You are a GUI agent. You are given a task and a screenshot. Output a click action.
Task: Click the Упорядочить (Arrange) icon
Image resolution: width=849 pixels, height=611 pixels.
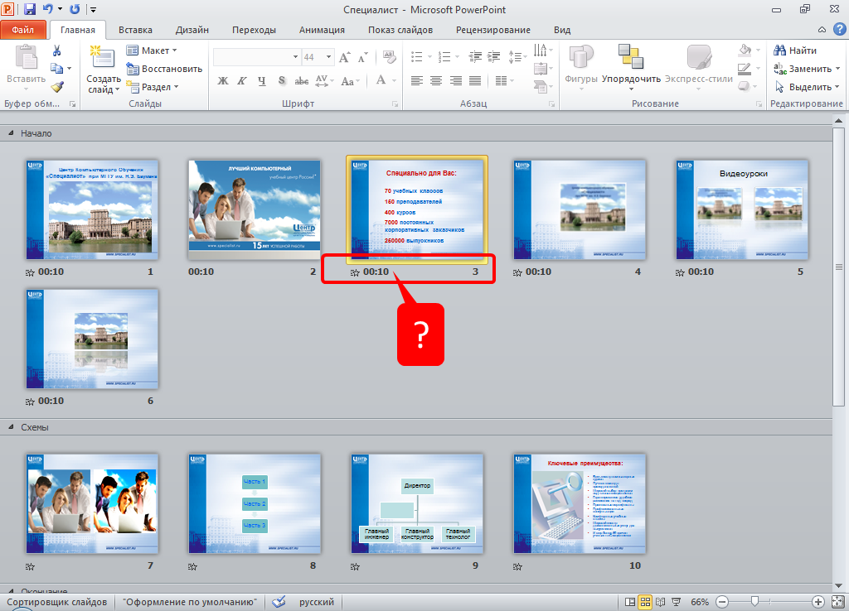[x=631, y=62]
